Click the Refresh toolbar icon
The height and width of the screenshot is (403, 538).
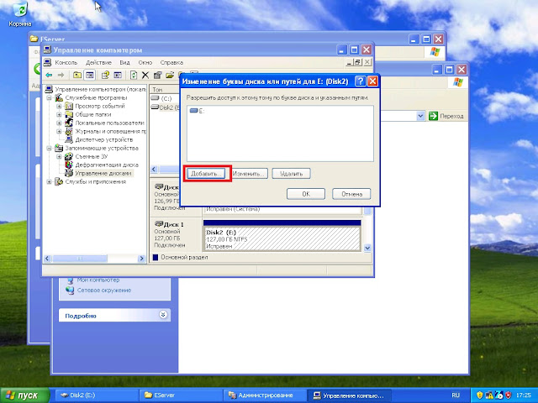point(134,75)
